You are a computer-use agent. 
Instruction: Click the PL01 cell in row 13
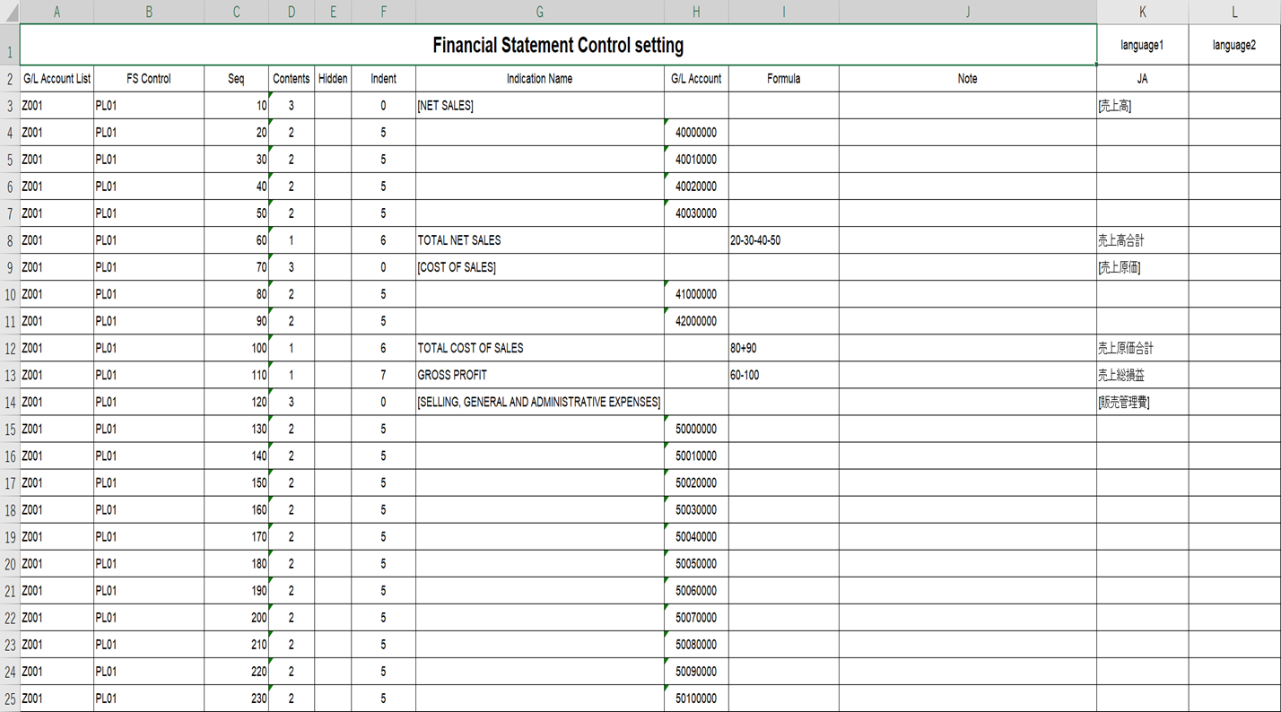(x=149, y=375)
